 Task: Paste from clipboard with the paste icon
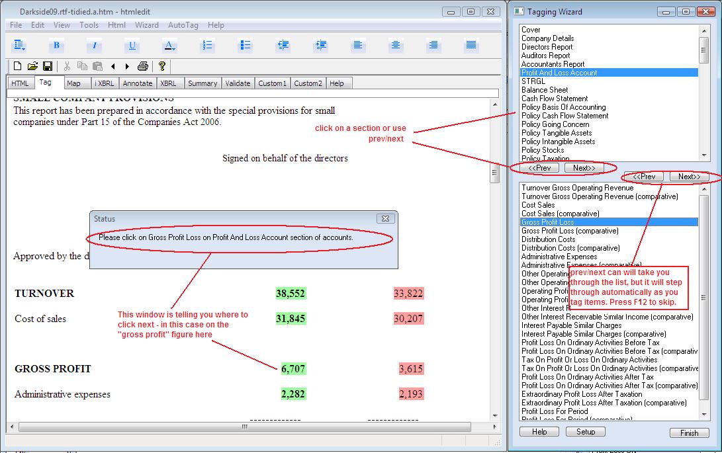(98, 66)
